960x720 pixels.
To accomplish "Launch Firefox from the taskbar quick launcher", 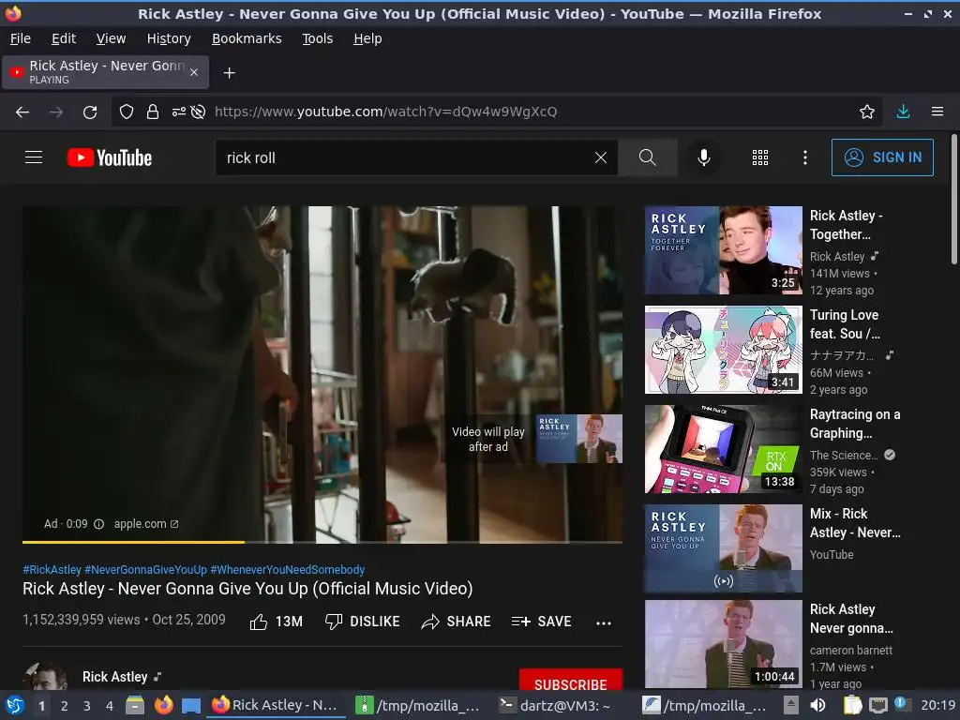I will coord(163,705).
